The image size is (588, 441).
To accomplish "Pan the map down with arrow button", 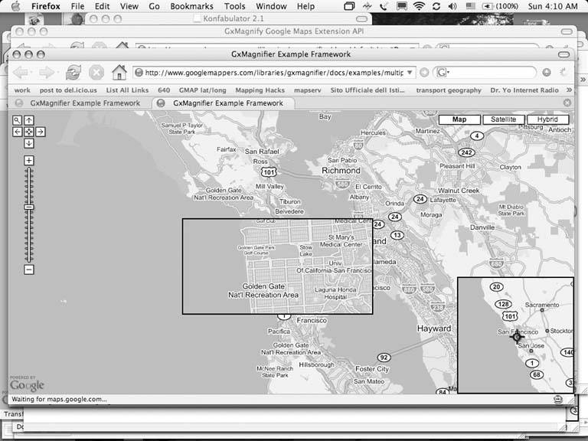I will [29, 143].
